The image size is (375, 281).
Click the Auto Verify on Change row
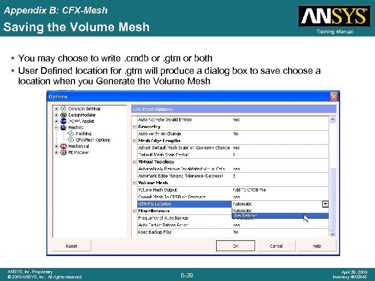(233, 134)
